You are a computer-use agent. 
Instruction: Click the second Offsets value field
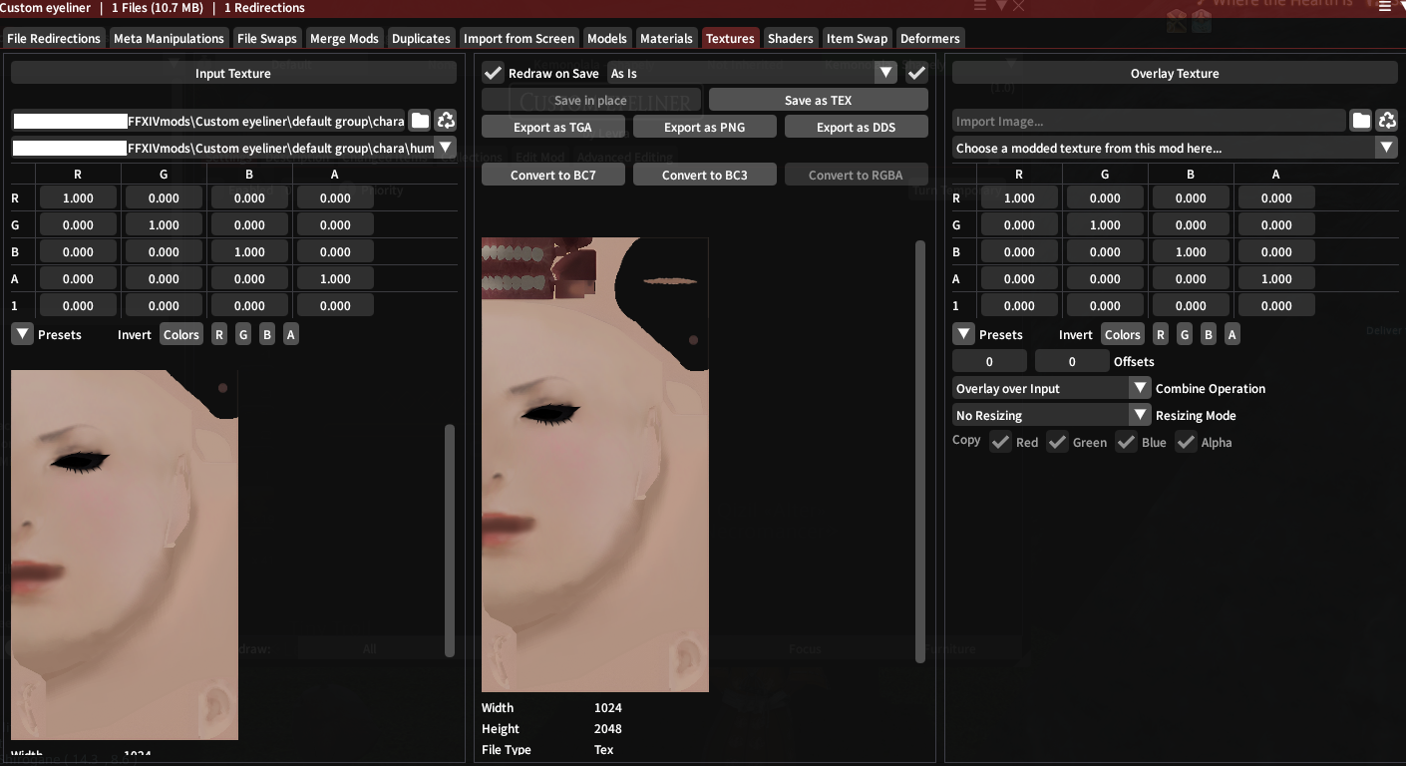1072,361
